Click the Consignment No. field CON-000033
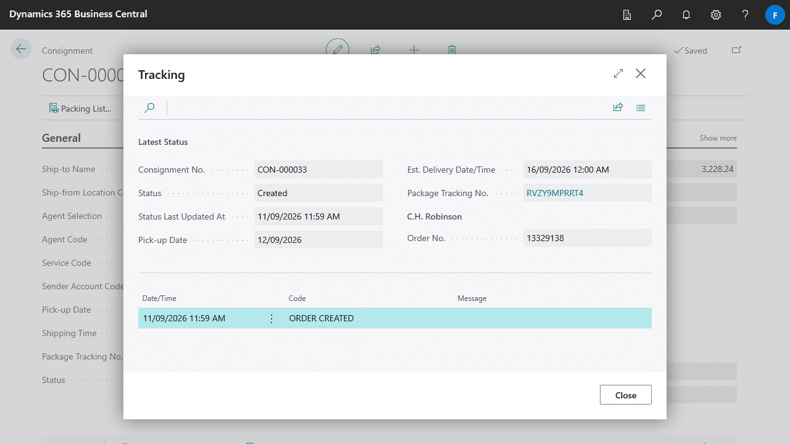790x444 pixels. 318,170
